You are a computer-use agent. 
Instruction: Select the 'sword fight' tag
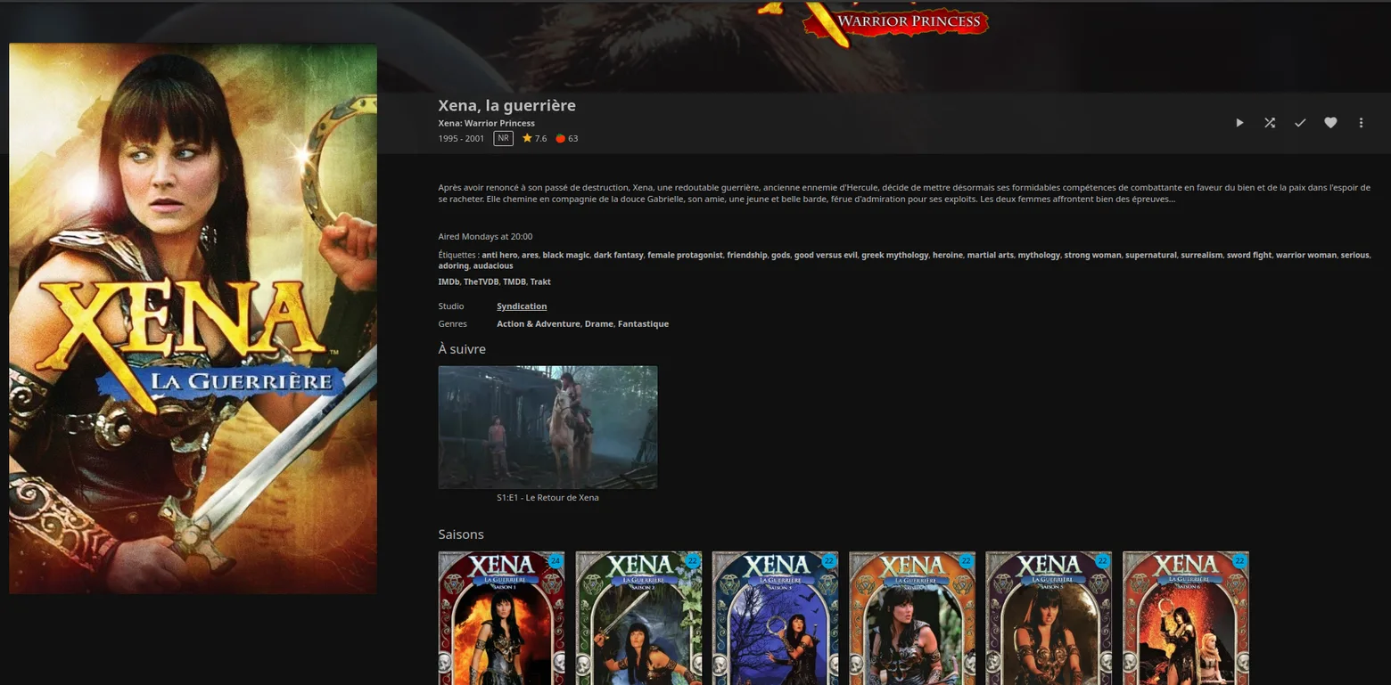click(x=1249, y=256)
